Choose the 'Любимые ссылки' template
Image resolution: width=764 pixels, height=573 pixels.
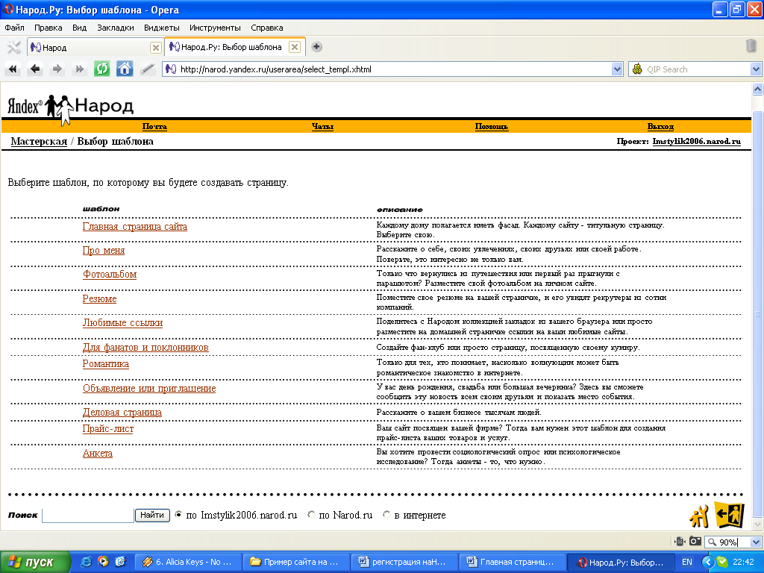point(123,322)
